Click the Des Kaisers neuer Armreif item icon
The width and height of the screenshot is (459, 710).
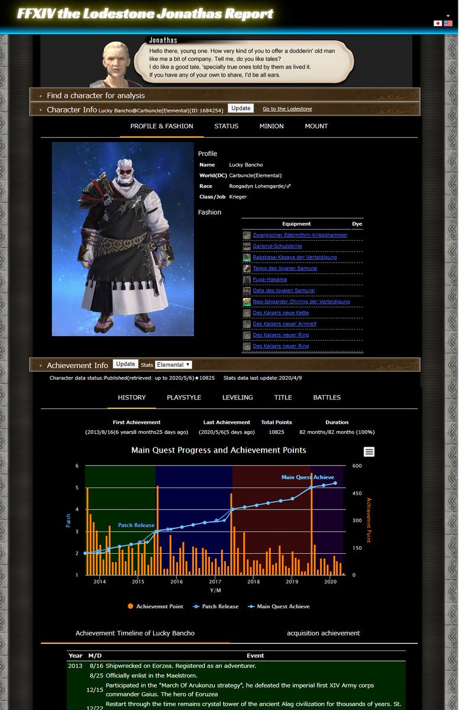click(x=247, y=324)
